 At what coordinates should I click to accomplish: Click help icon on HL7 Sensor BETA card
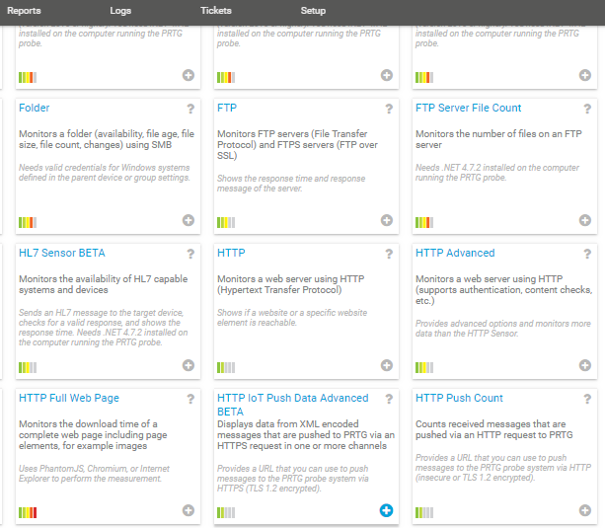(190, 254)
